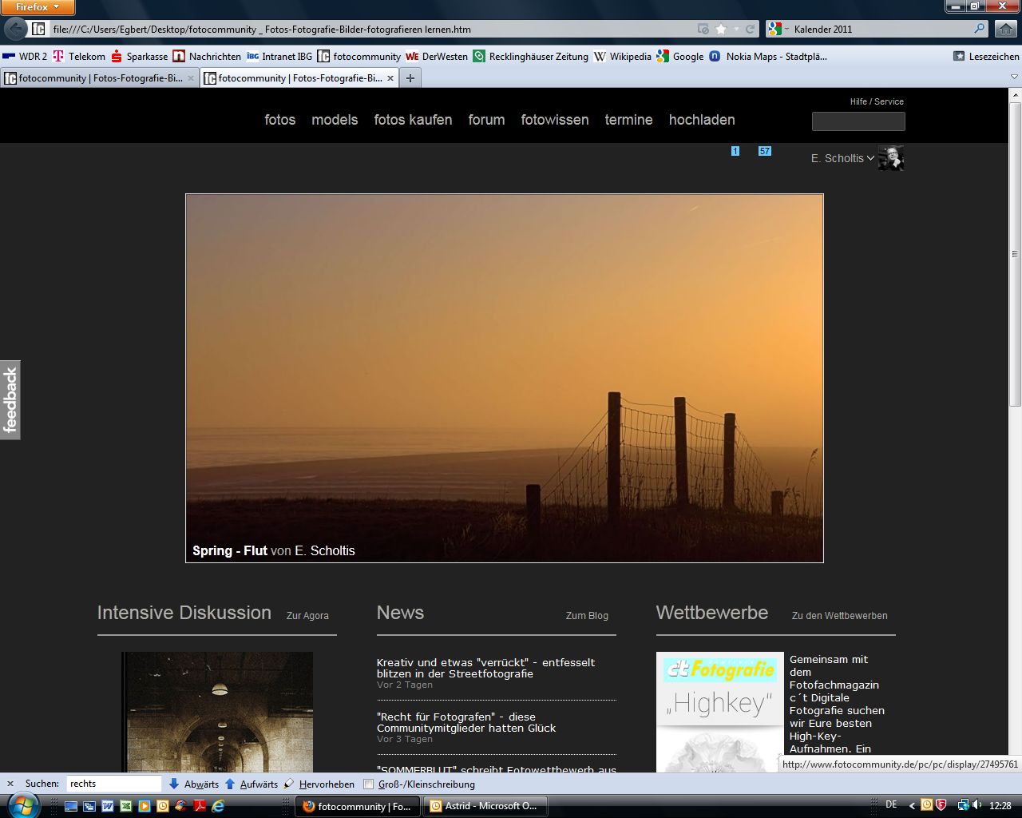The image size is (1022, 818).
Task: Open the Sparkasse bookmark
Action: click(x=140, y=56)
